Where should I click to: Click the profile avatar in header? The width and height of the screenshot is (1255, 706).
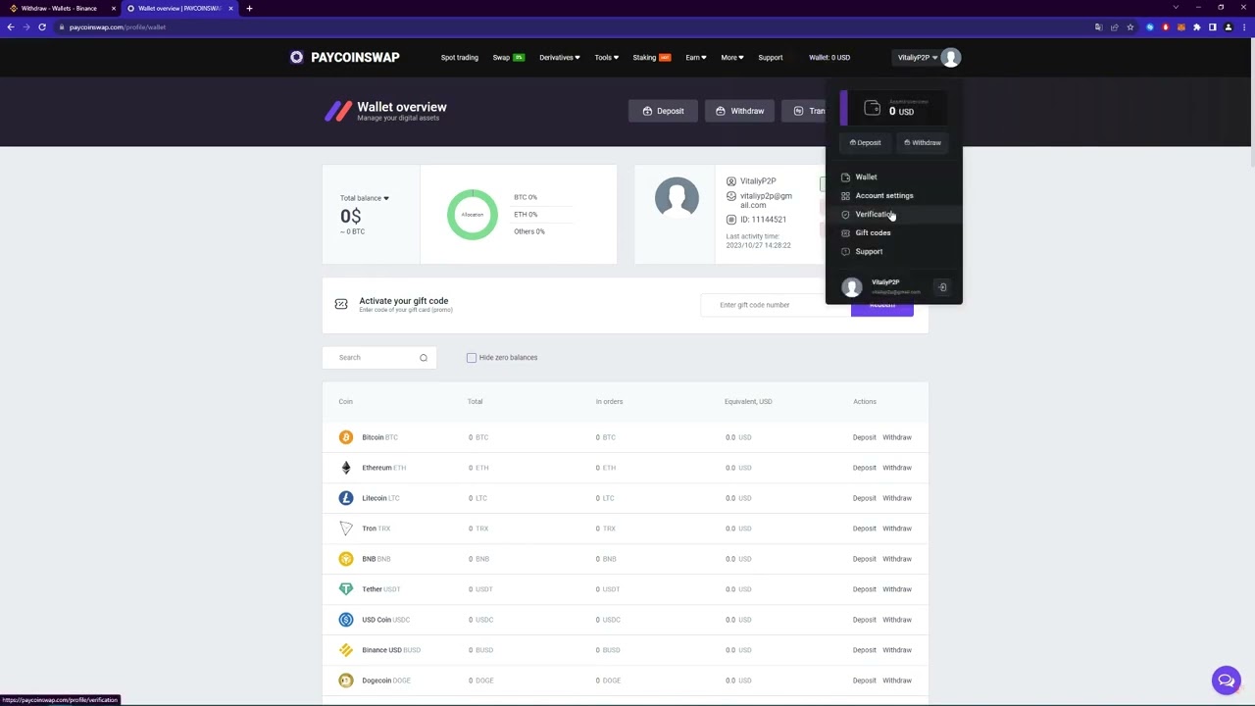point(950,58)
